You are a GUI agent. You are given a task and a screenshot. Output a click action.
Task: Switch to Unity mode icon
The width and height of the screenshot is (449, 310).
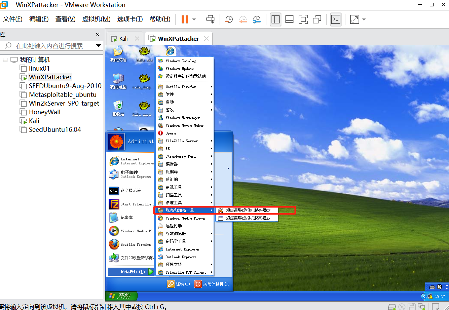click(x=317, y=20)
